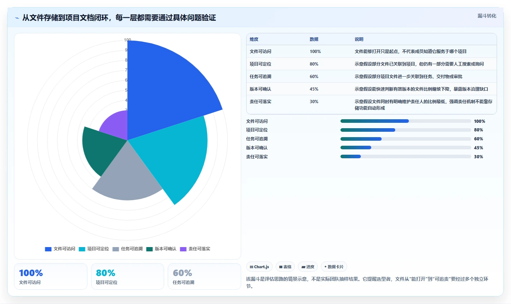Screen dimensions: 511x304
Task: Click the 60% 任务可追溯 data card
Action: (x=204, y=276)
